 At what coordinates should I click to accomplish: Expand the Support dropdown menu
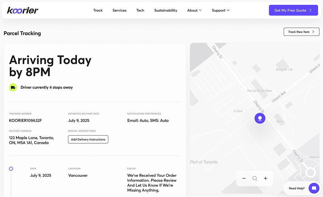(221, 10)
